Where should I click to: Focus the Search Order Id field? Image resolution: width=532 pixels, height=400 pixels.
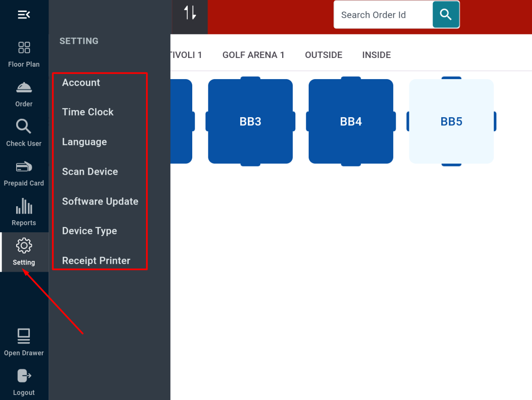coord(383,15)
